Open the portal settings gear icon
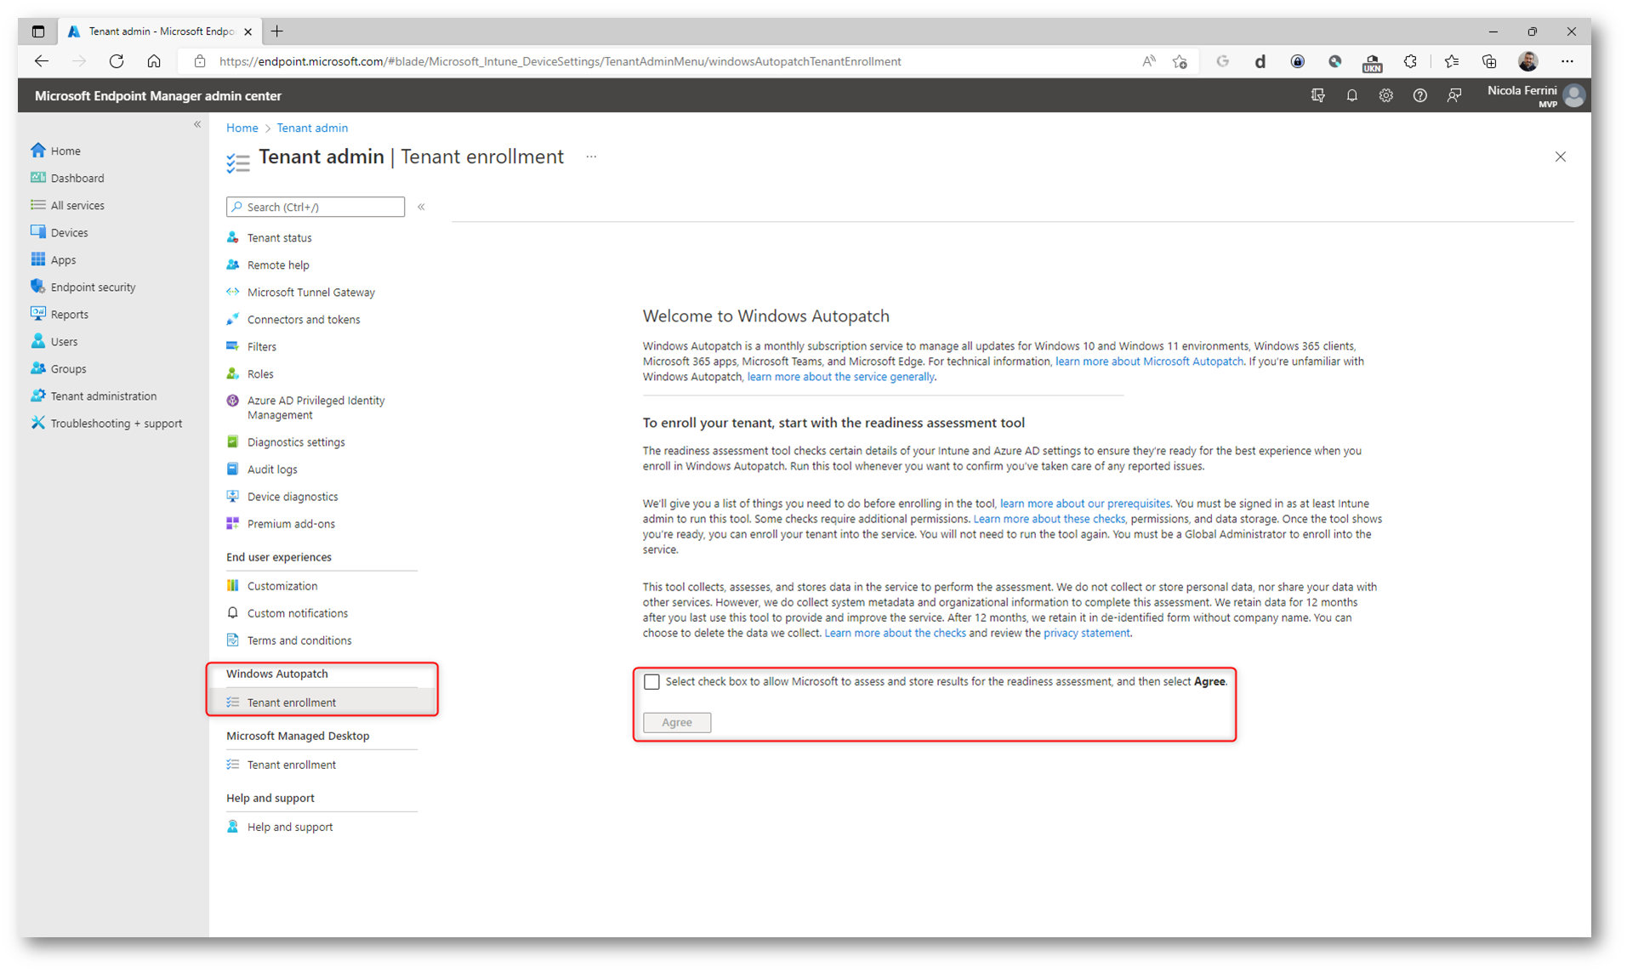Image resolution: width=1627 pixels, height=973 pixels. (1385, 96)
